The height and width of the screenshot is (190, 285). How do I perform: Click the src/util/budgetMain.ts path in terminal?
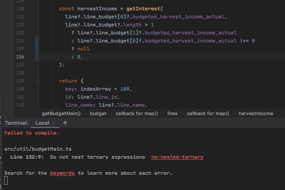[38, 149]
